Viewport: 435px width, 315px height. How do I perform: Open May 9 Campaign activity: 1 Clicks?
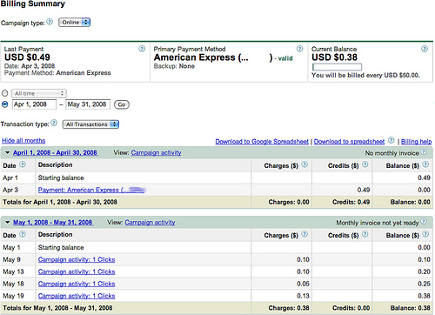[x=77, y=259]
